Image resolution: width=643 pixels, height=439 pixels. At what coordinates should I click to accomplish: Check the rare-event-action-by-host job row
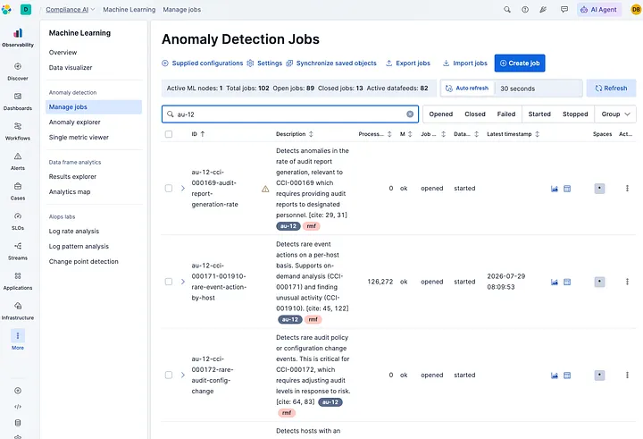pyautogui.click(x=169, y=282)
